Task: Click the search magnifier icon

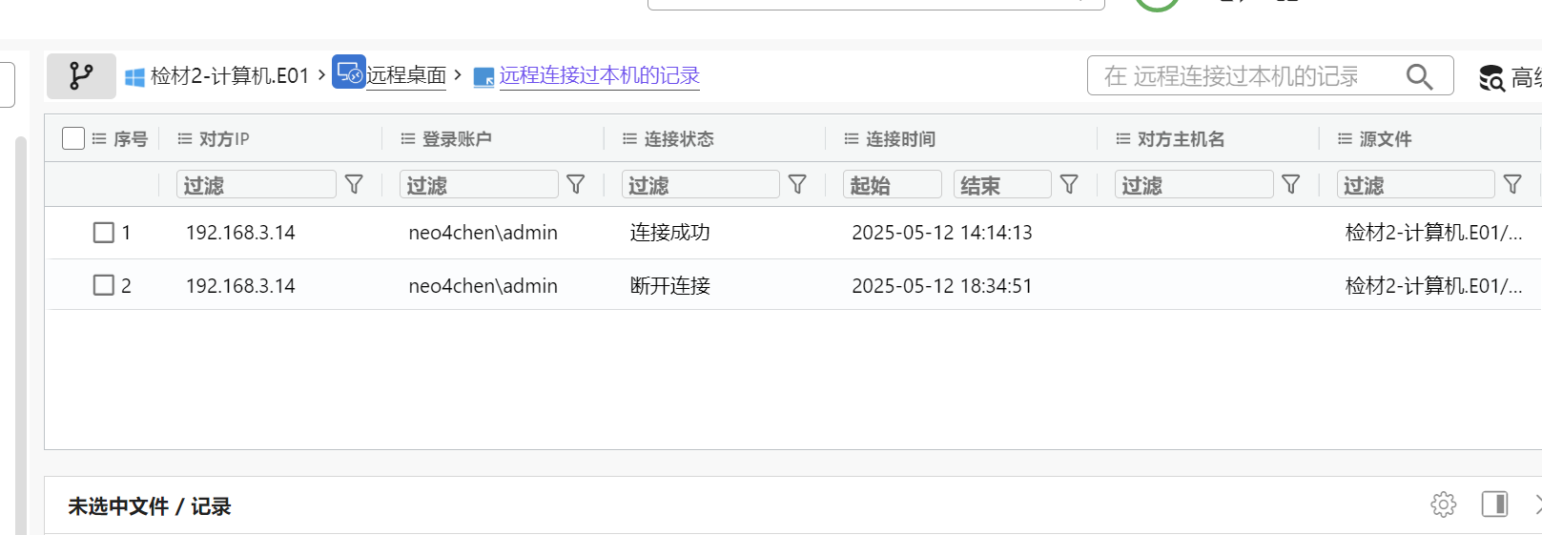Action: [1419, 76]
